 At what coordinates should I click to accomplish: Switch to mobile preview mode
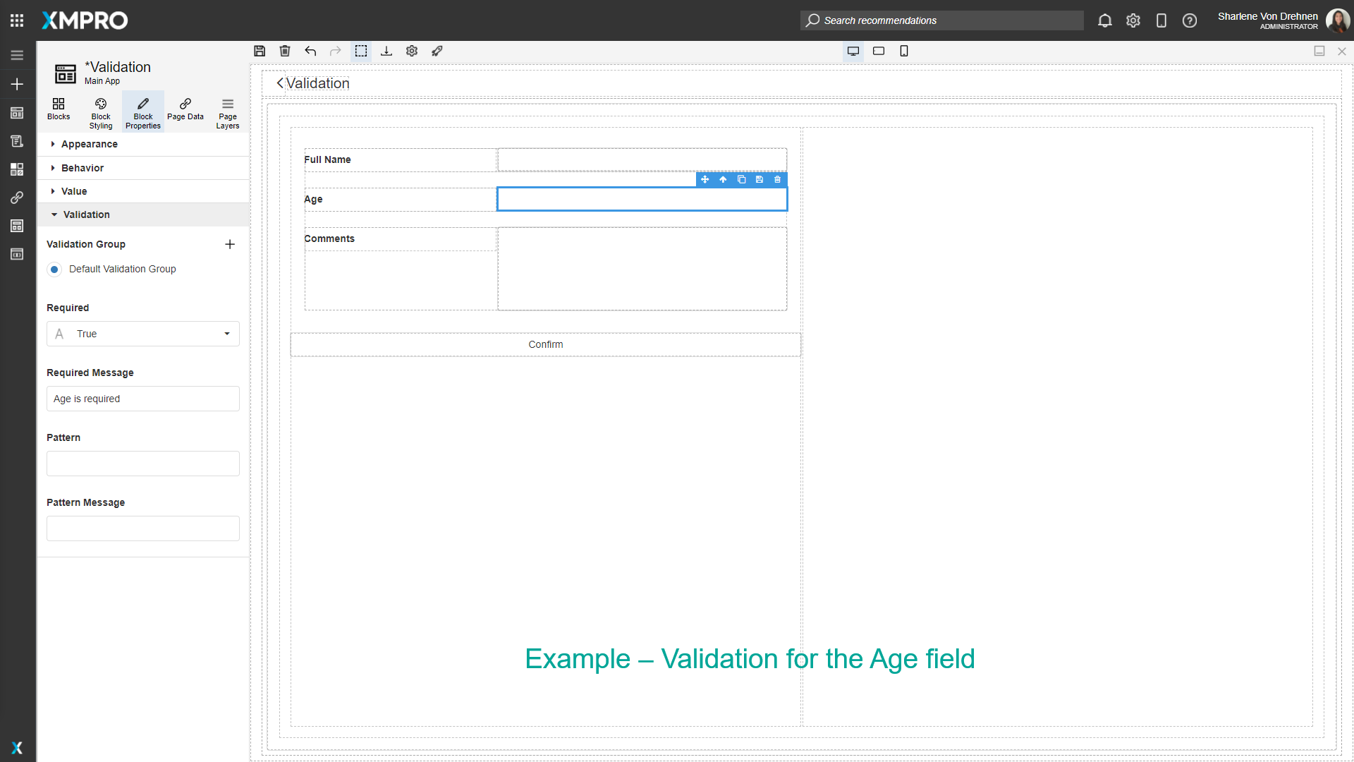[904, 51]
